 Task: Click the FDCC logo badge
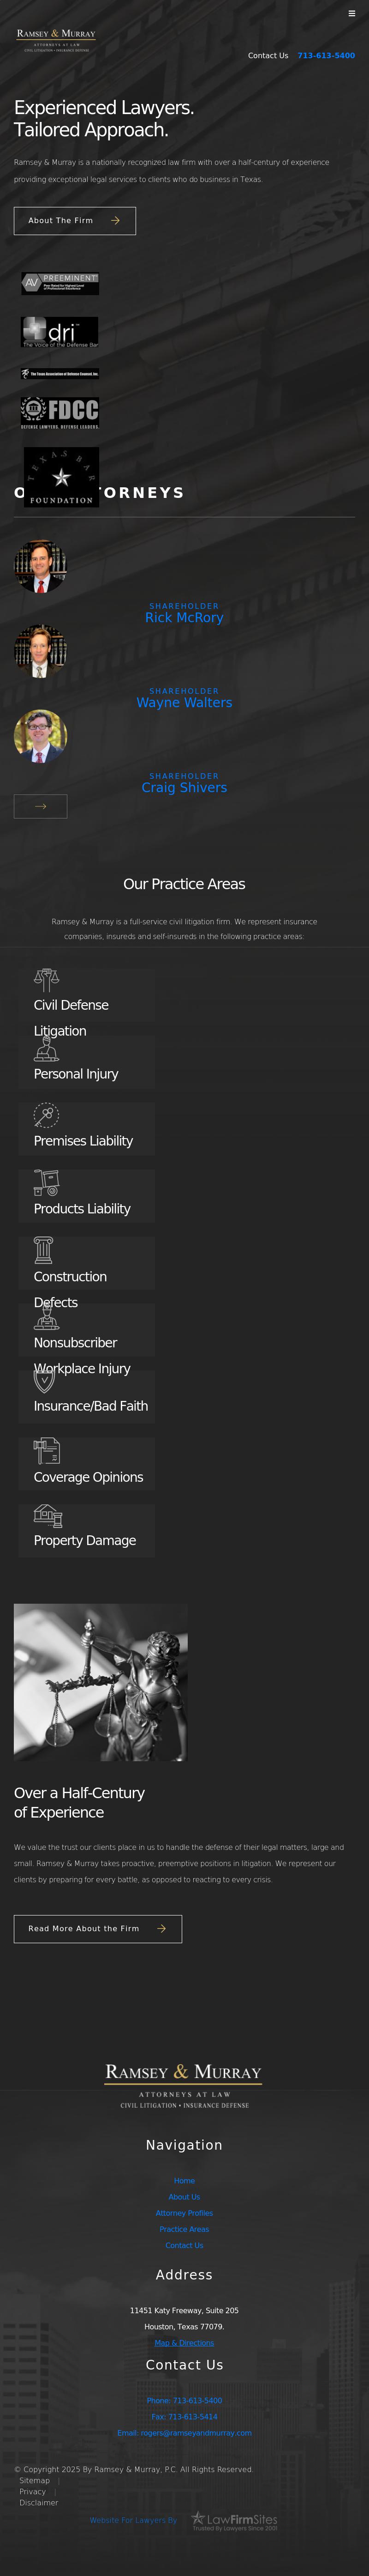pos(60,412)
